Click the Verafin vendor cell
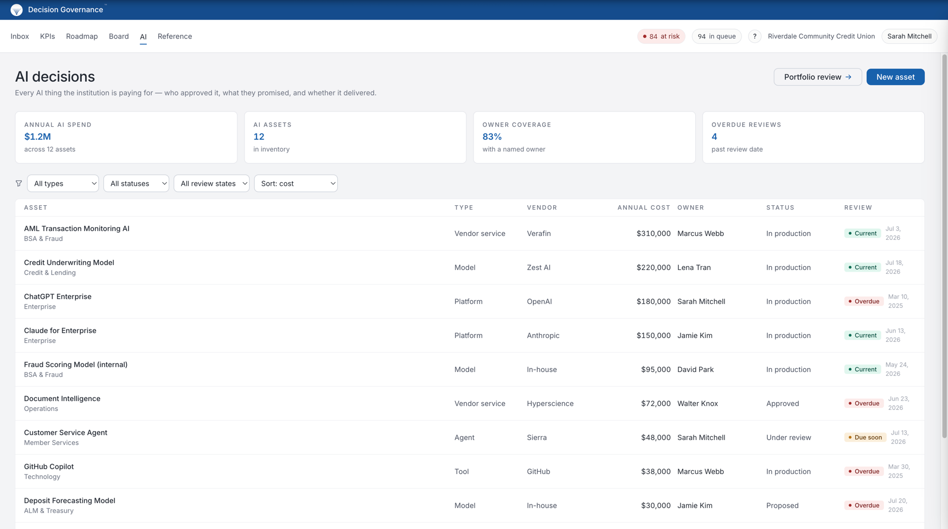 click(539, 234)
